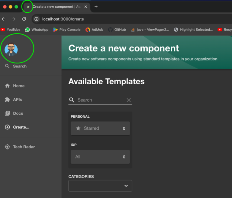Click the localhost:3000/create address bar
The image size is (232, 198).
click(63, 19)
